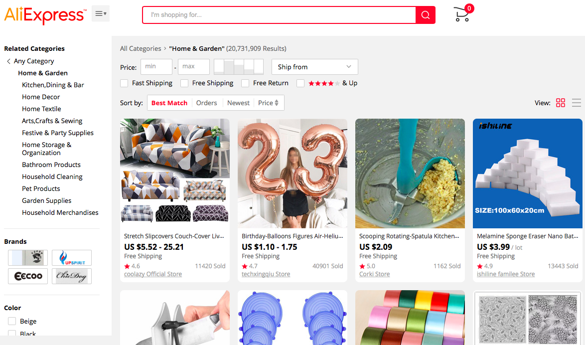Open Festive & Party Supplies category

[x=57, y=133]
